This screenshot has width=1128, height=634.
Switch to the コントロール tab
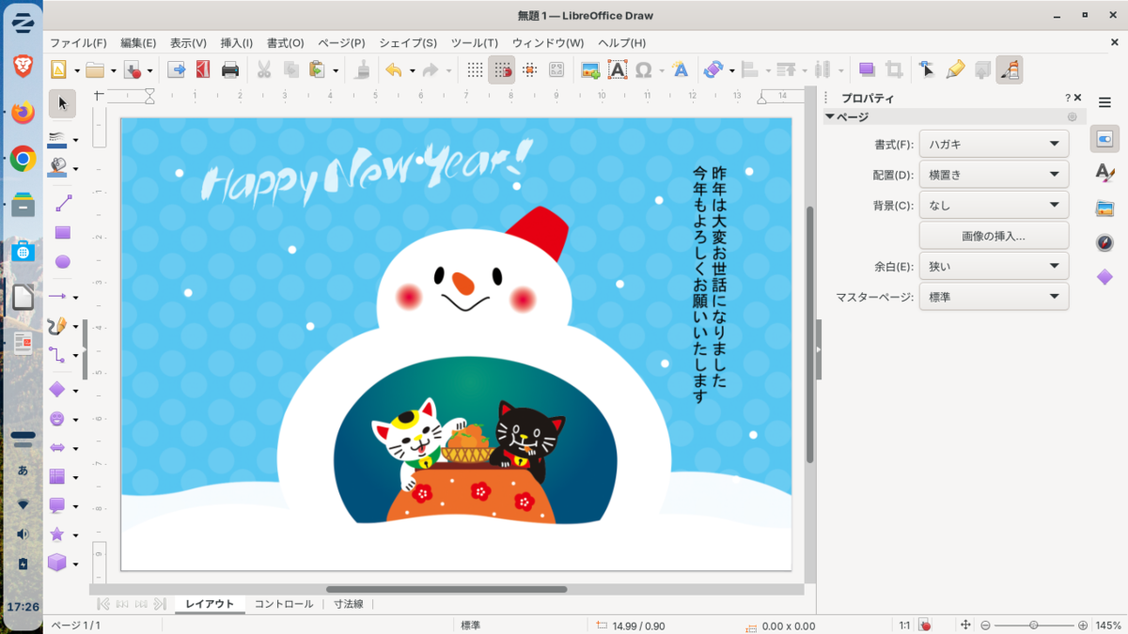pos(284,604)
